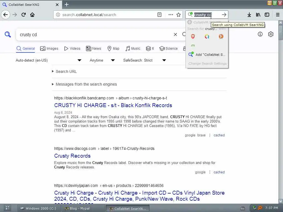The height and width of the screenshot is (212, 283).
Task: Clear the 'crusty cd' query with X
Action: [x=175, y=35]
